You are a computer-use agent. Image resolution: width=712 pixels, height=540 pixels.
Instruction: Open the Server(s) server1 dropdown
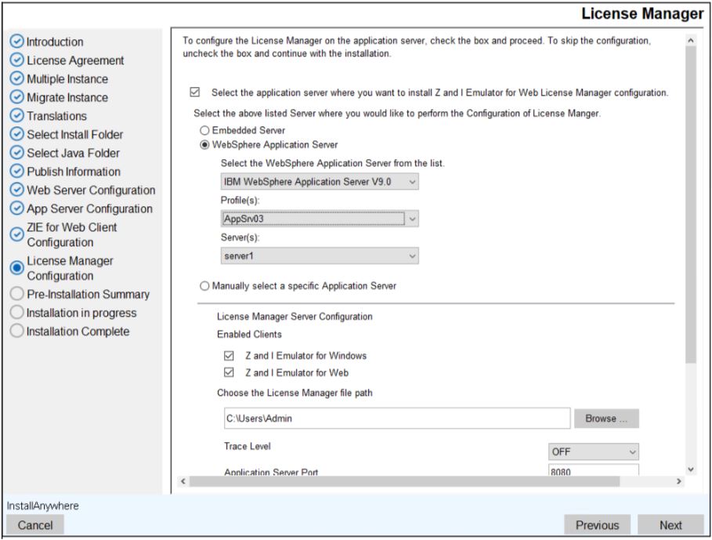pyautogui.click(x=320, y=256)
